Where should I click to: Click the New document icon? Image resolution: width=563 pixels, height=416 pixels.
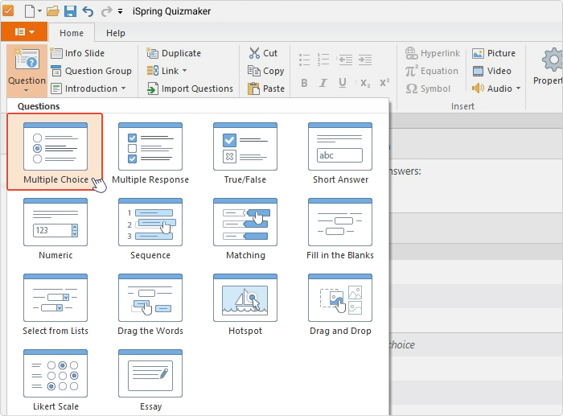click(30, 11)
